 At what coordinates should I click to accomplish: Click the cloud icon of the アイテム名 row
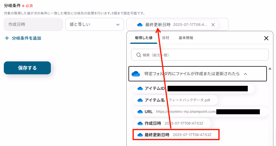click(x=140, y=100)
